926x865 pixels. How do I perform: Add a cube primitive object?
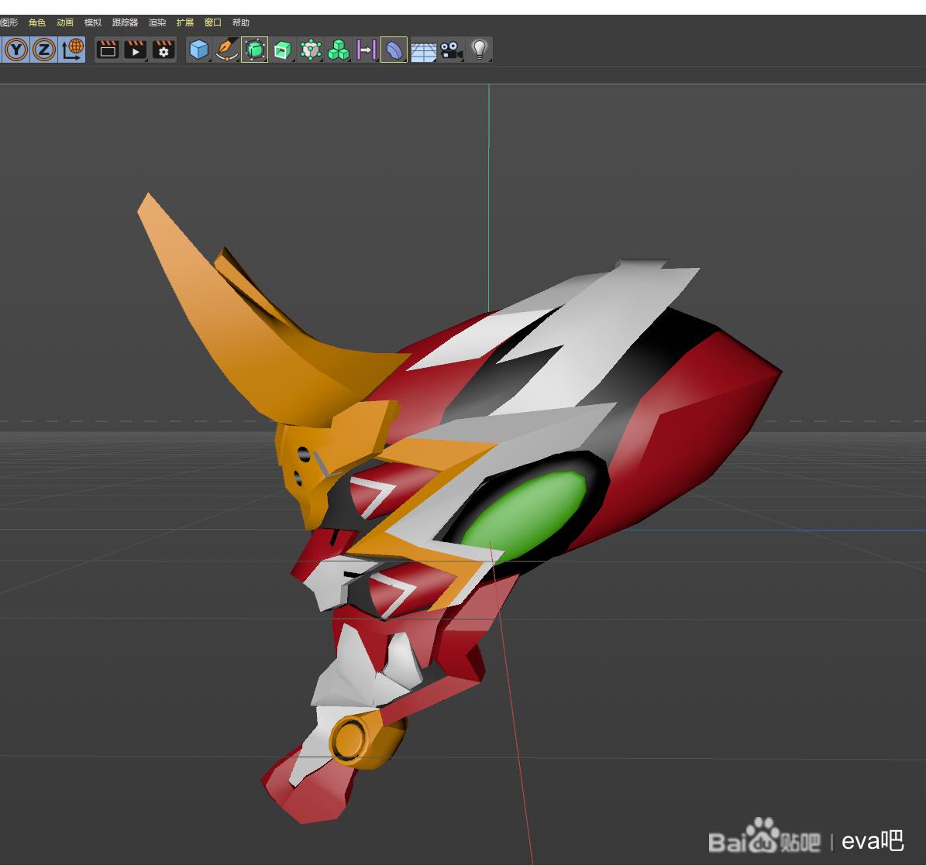tap(199, 50)
